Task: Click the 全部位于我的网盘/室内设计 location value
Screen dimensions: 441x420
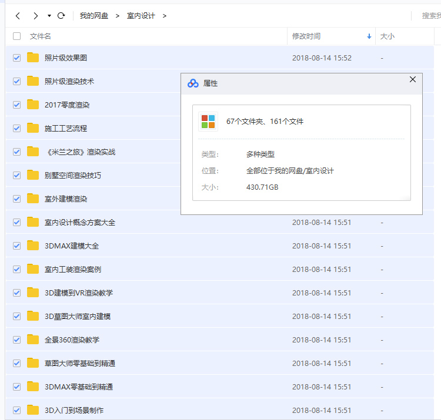Action: [x=290, y=171]
